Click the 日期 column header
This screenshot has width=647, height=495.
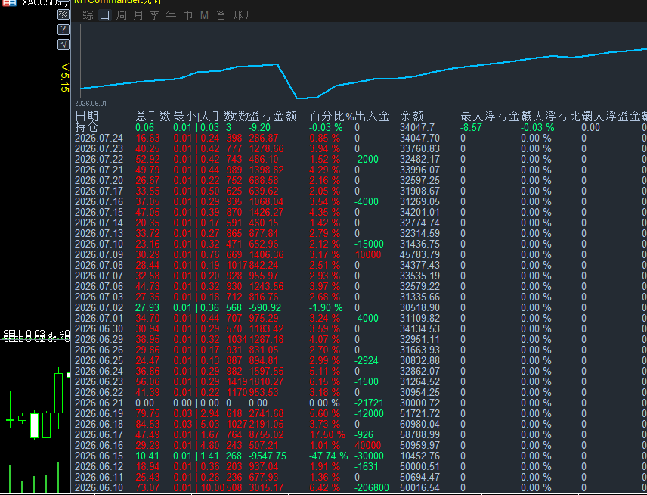pos(87,116)
